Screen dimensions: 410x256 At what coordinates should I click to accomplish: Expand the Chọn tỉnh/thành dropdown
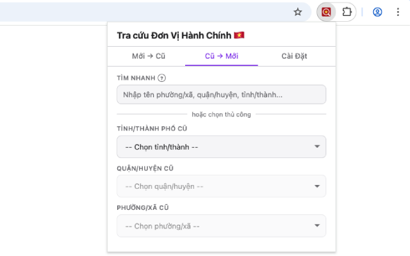click(221, 147)
